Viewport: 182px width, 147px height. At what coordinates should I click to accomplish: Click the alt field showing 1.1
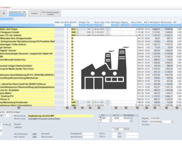point(6,115)
